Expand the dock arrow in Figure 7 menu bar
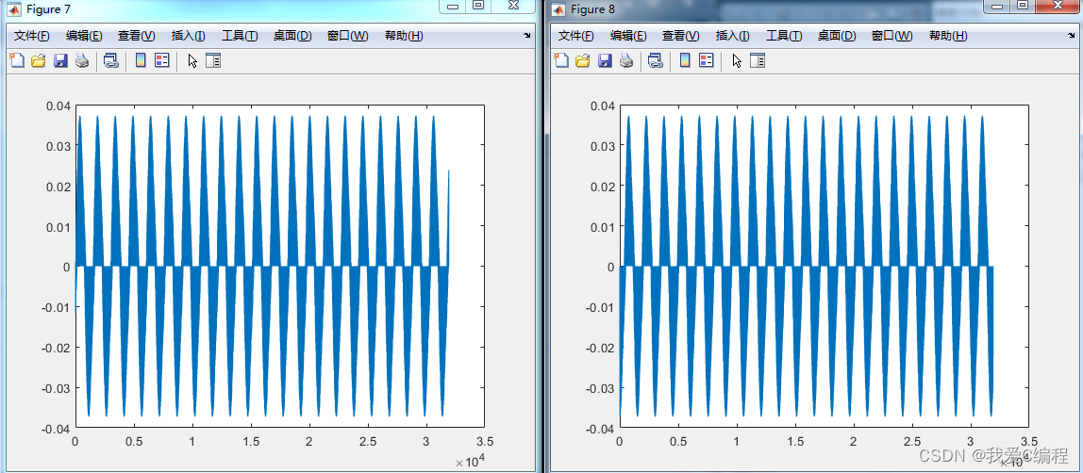The height and width of the screenshot is (473, 1083). (527, 36)
